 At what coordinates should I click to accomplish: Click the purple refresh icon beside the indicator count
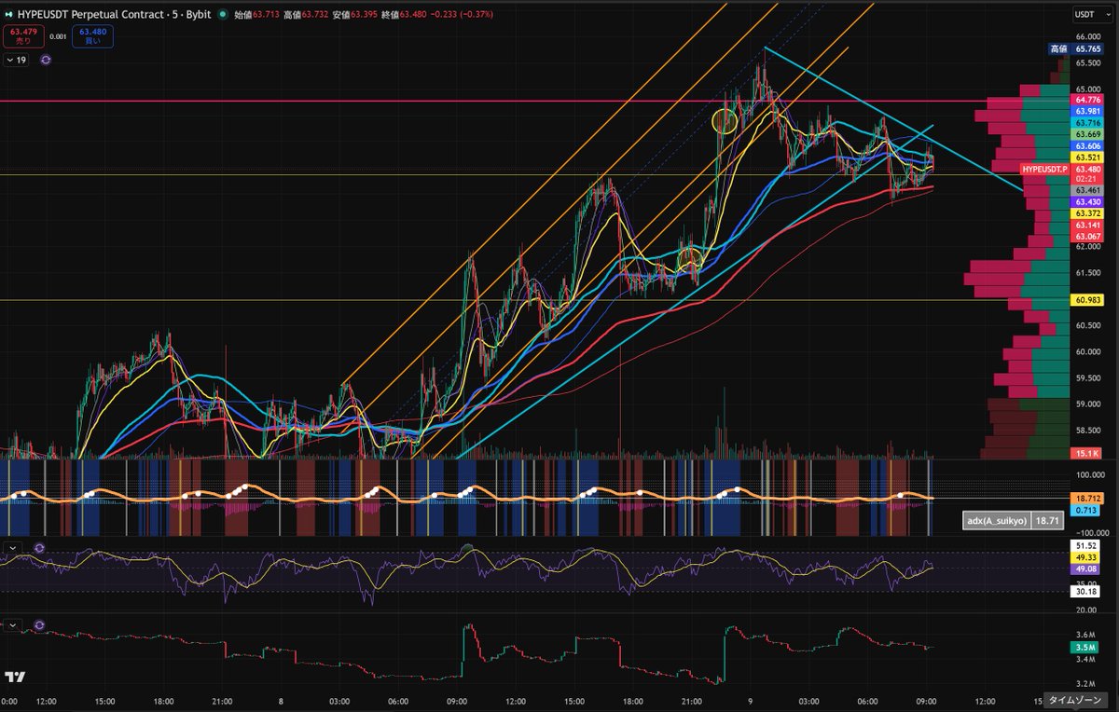coord(46,60)
